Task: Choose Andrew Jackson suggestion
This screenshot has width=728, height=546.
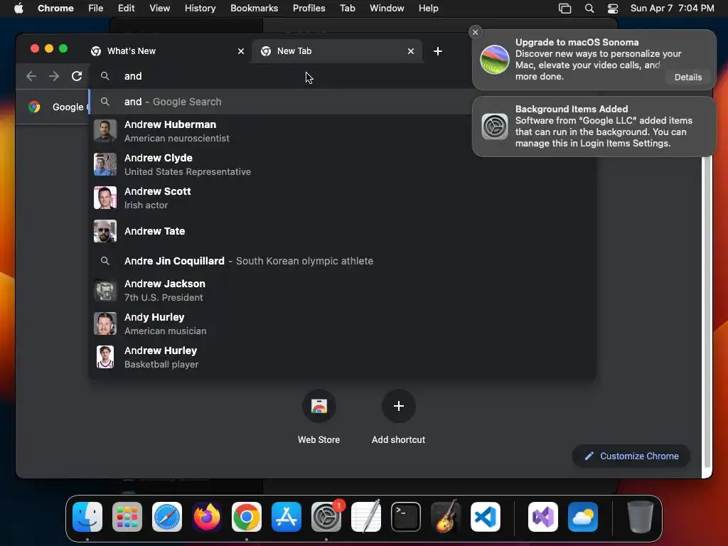Action: tap(342, 290)
